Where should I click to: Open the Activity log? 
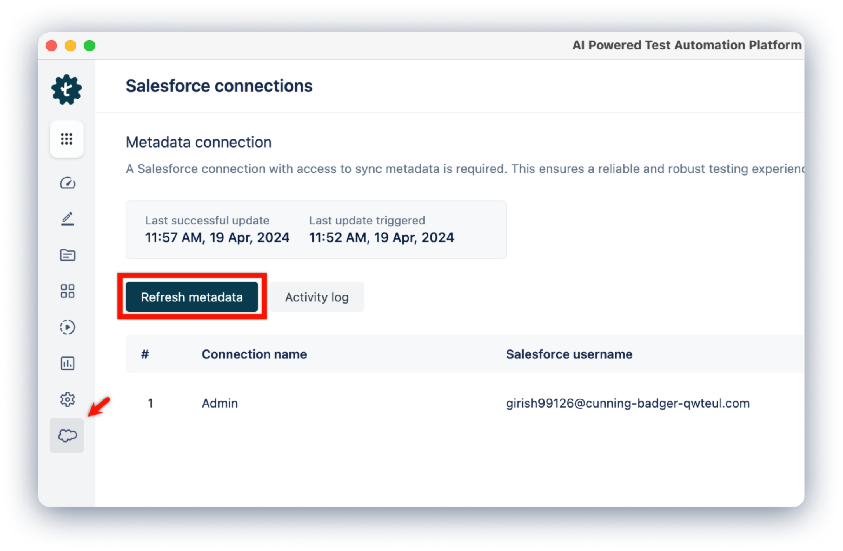(x=317, y=297)
